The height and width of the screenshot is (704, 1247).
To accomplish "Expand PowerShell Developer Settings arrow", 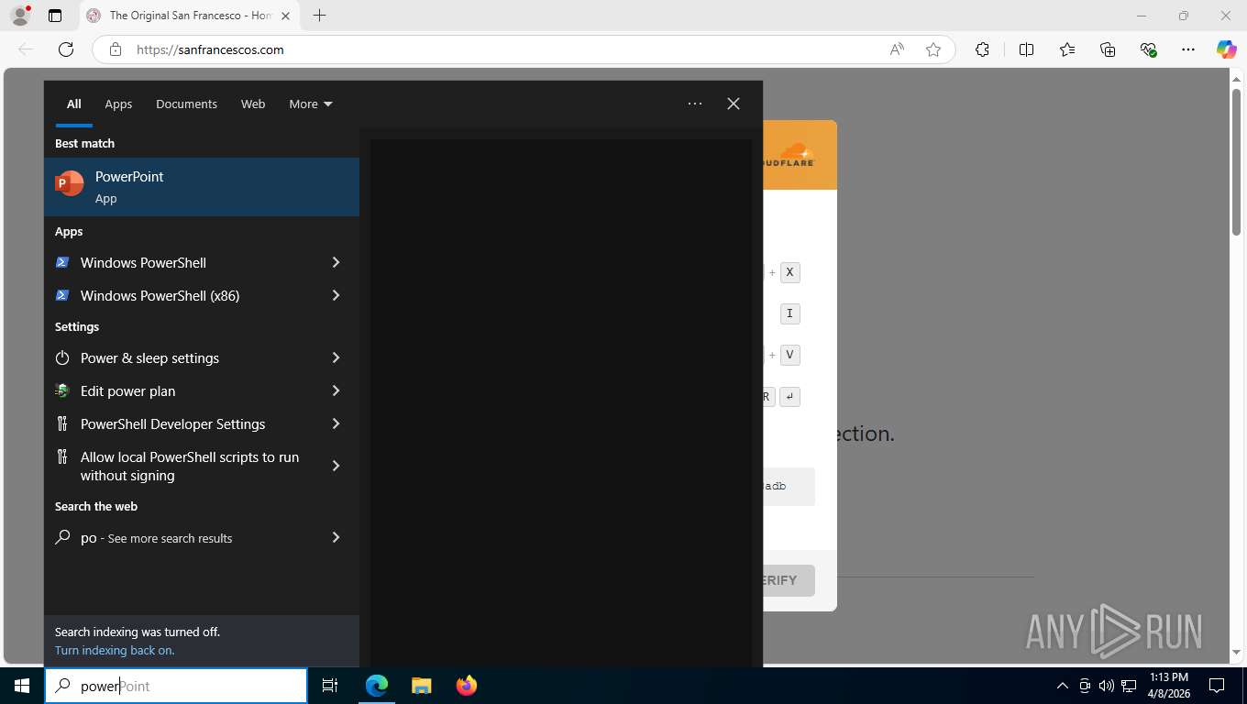I will coord(336,423).
